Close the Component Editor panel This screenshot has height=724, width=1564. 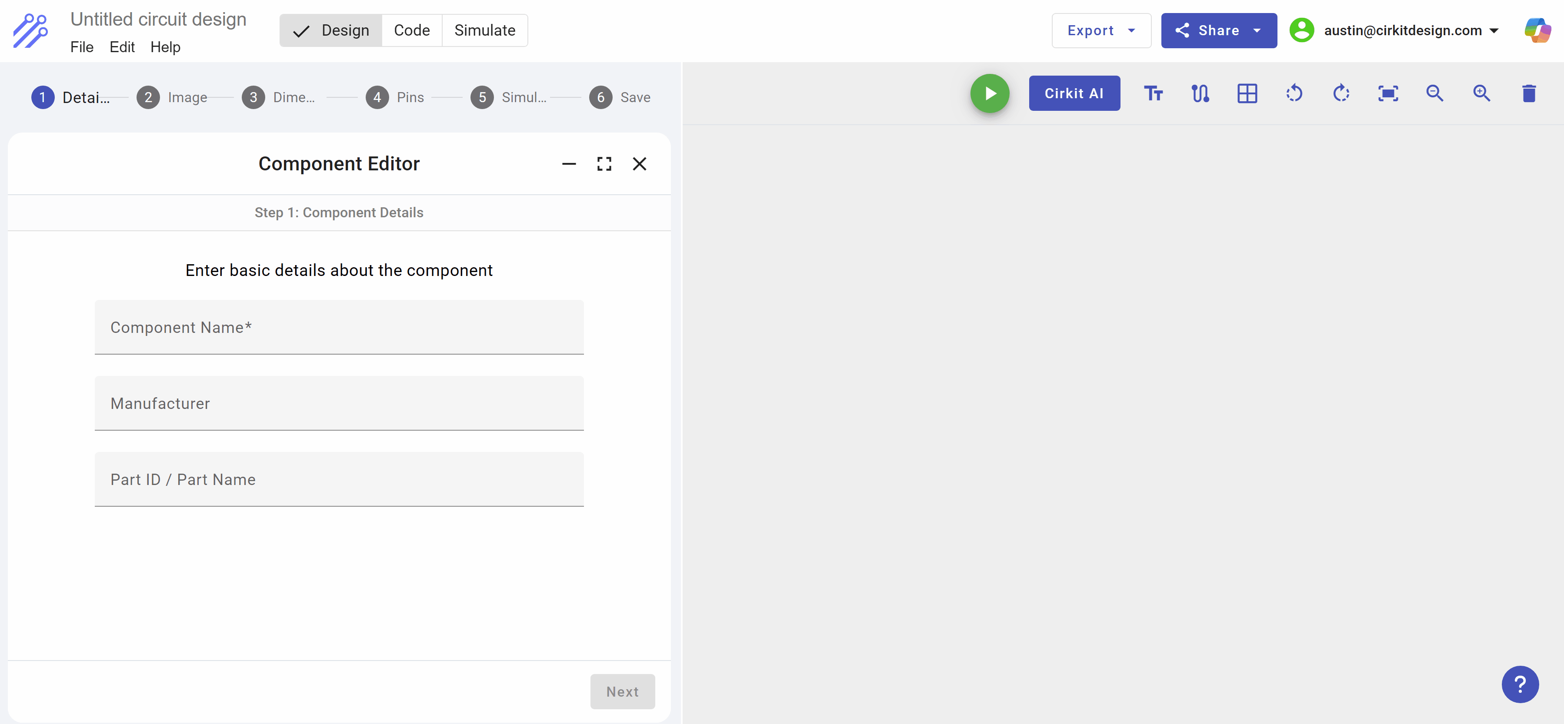639,164
